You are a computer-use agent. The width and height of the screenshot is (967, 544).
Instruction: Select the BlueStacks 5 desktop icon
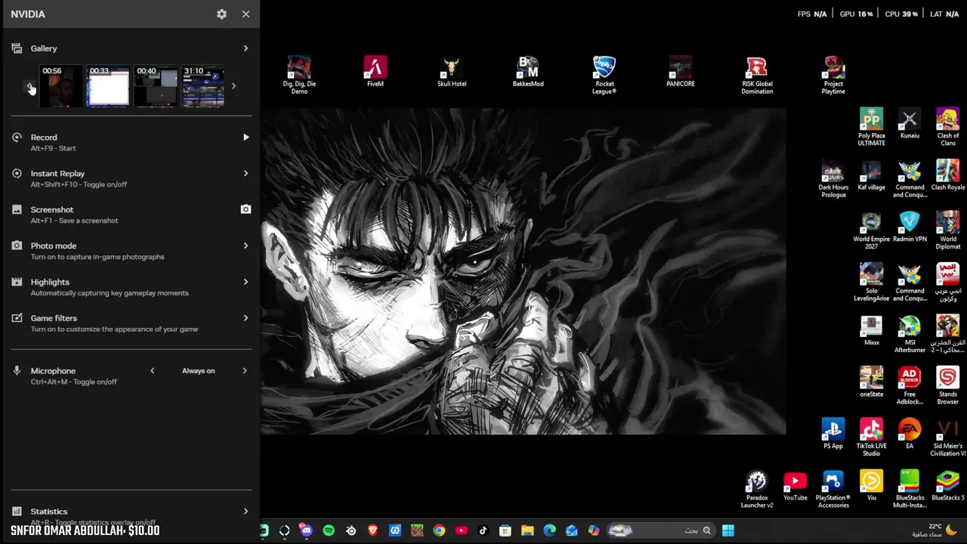[948, 486]
